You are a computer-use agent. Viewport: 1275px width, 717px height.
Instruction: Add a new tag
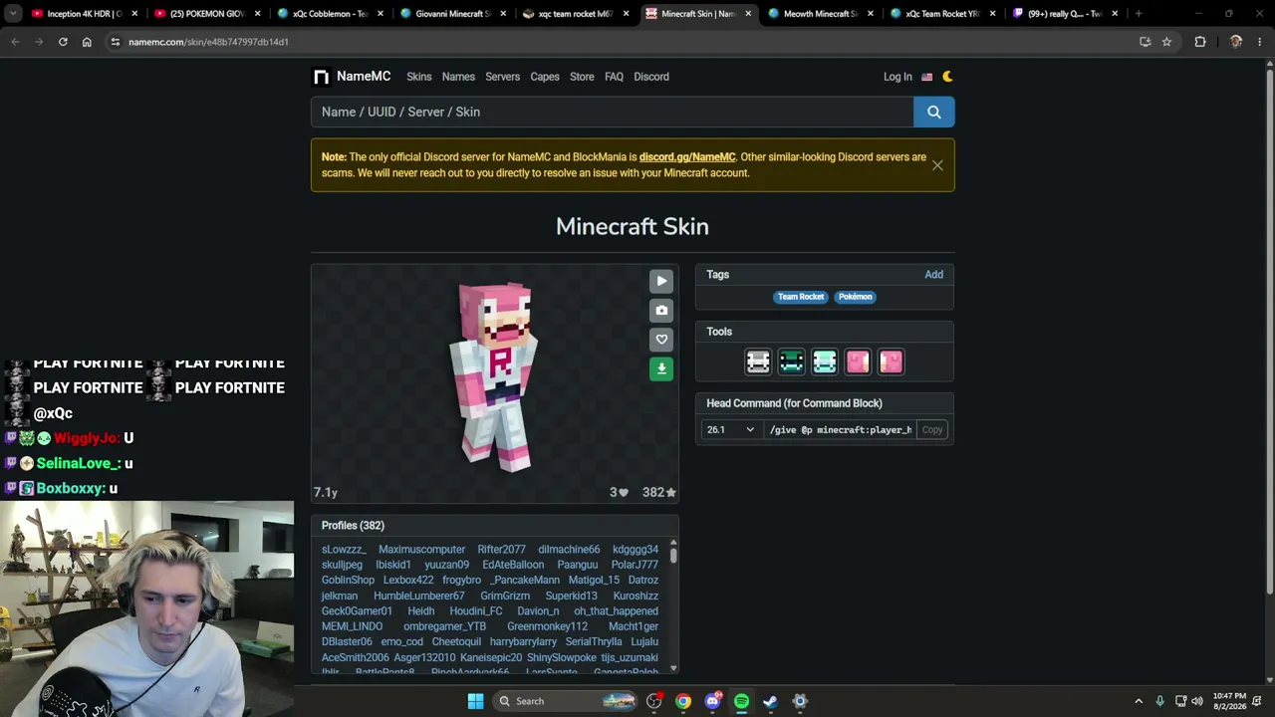pos(933,275)
